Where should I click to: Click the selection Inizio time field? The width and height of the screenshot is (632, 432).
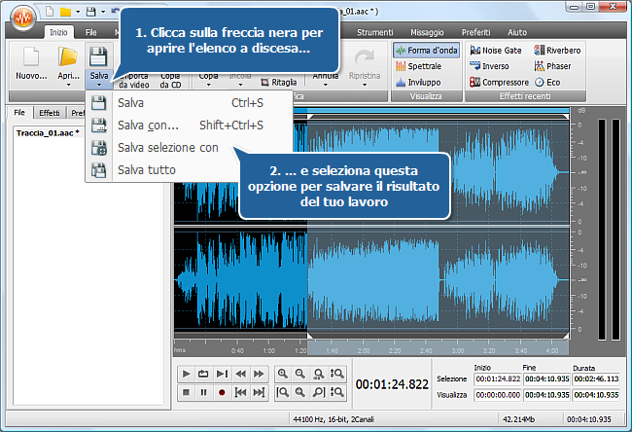(499, 378)
